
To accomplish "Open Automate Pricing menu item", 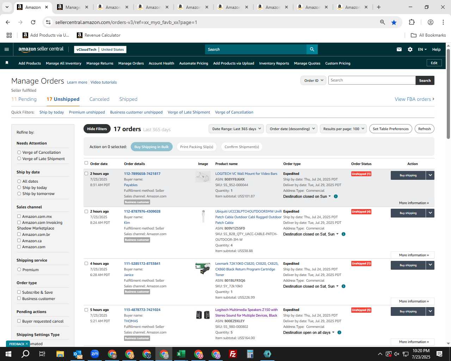I will pos(193,63).
